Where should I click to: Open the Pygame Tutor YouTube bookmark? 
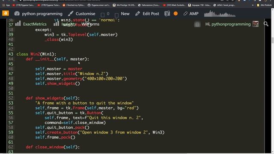[x=49, y=5]
